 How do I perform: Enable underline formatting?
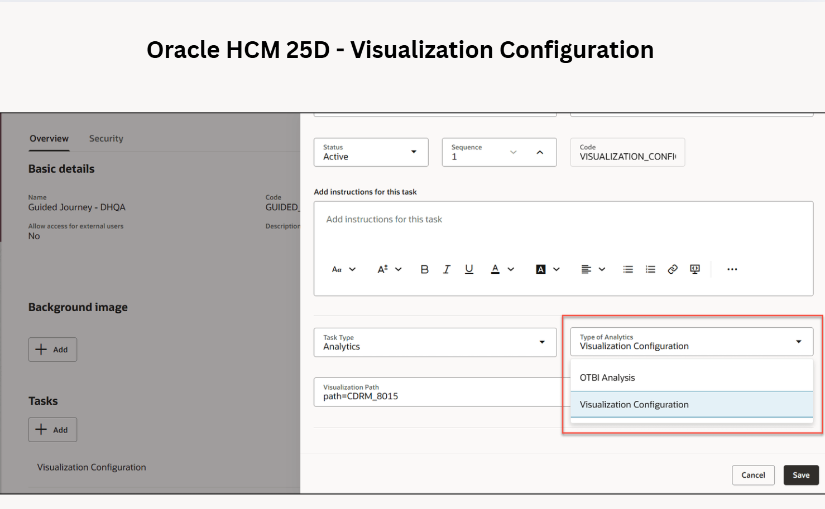469,269
